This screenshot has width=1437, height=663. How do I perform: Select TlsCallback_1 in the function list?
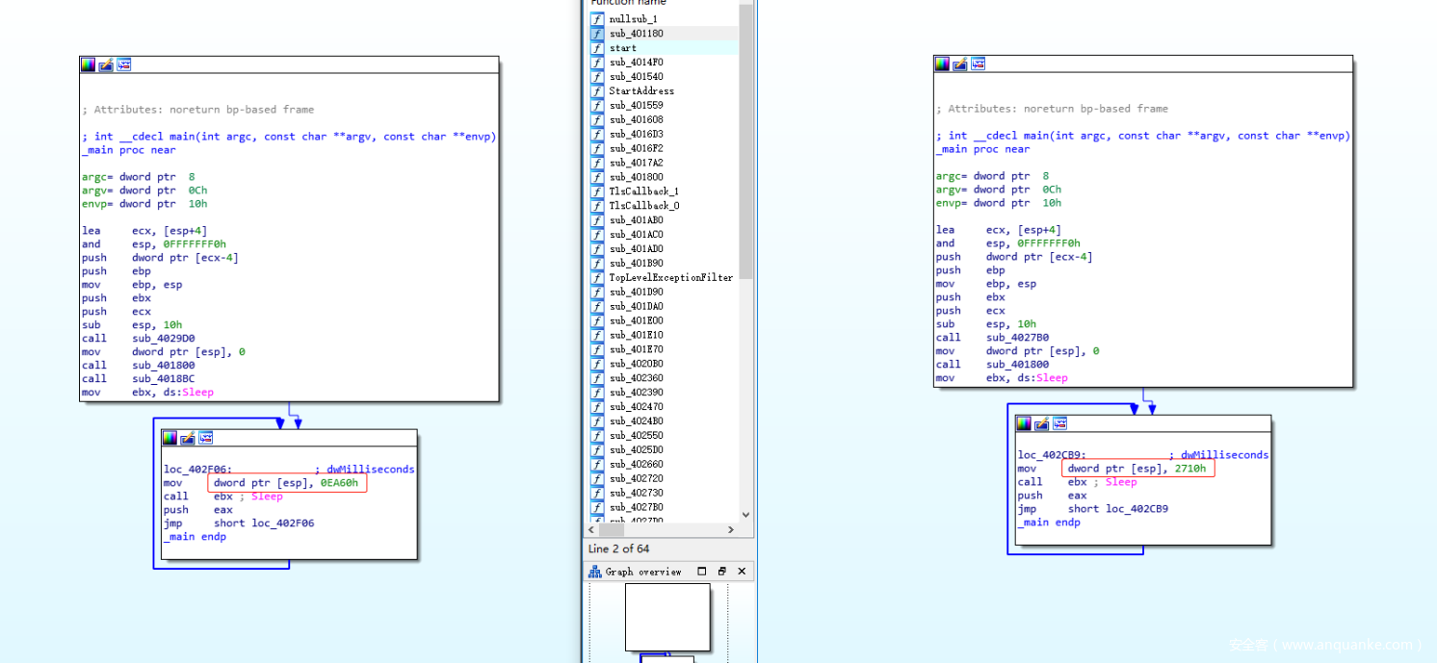coord(643,191)
